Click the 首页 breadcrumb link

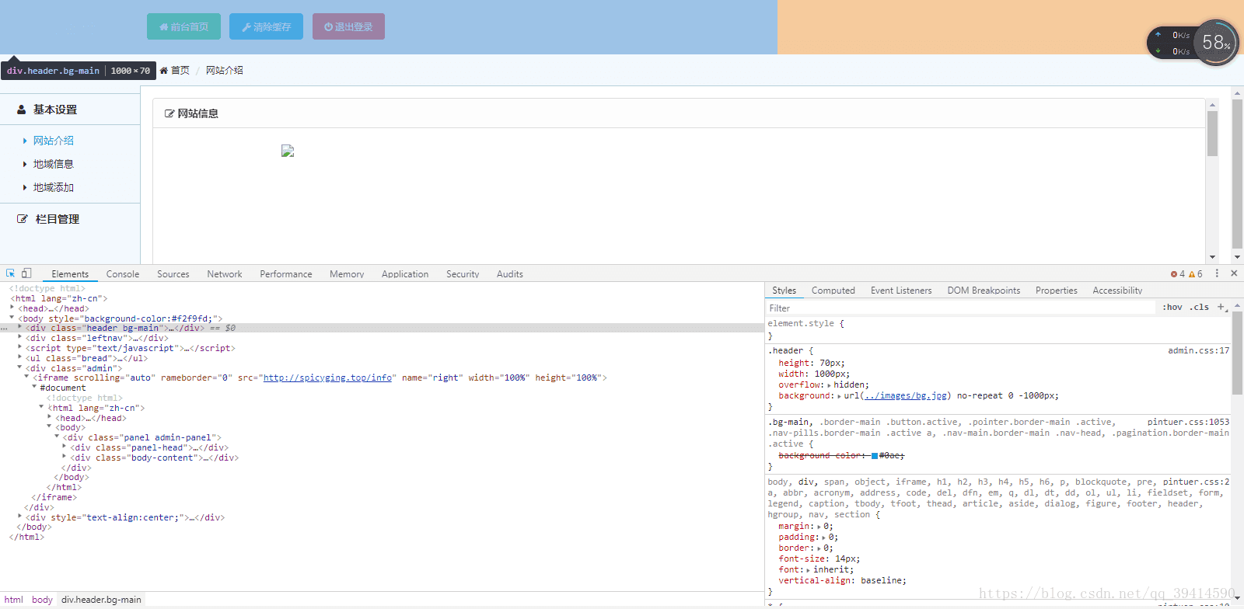coord(180,70)
